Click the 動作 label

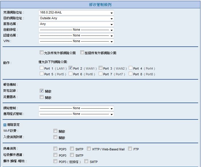click(7, 63)
